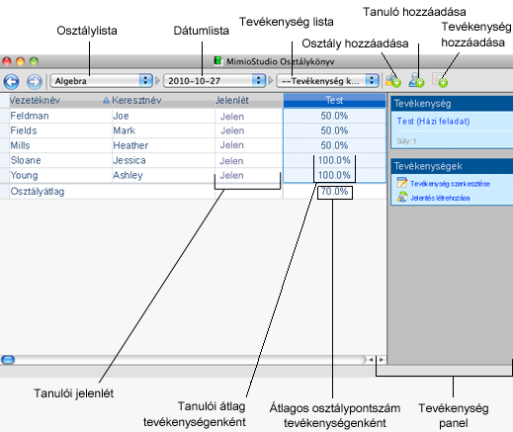
Task: Click the Add Activity icon
Action: pyautogui.click(x=440, y=80)
